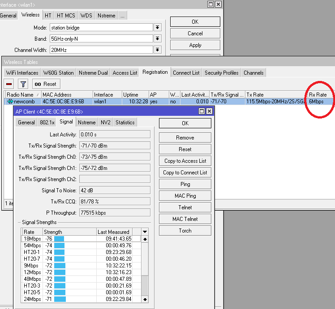
Task: Open the Signal Strengths column selector dropdown
Action: coord(145,232)
